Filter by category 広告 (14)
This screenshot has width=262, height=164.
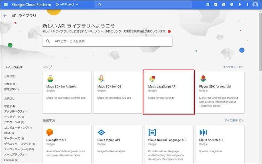pos(9,106)
